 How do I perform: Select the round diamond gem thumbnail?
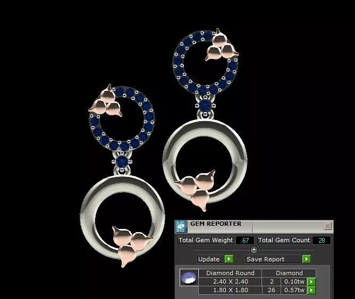[x=189, y=278]
